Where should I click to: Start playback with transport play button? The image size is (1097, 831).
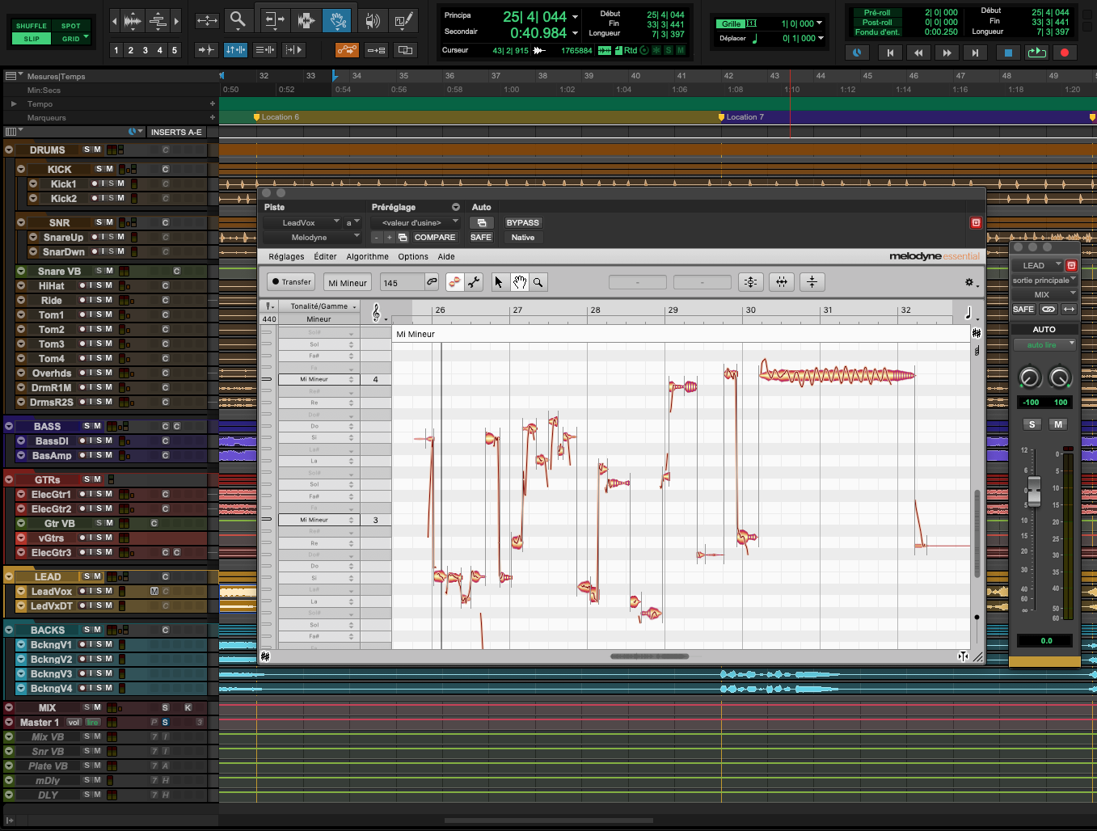[1036, 53]
